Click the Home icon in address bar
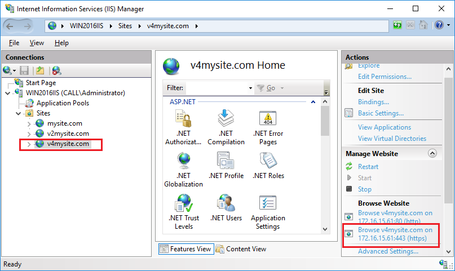This screenshot has width=455, height=271. pyautogui.click(x=423, y=25)
